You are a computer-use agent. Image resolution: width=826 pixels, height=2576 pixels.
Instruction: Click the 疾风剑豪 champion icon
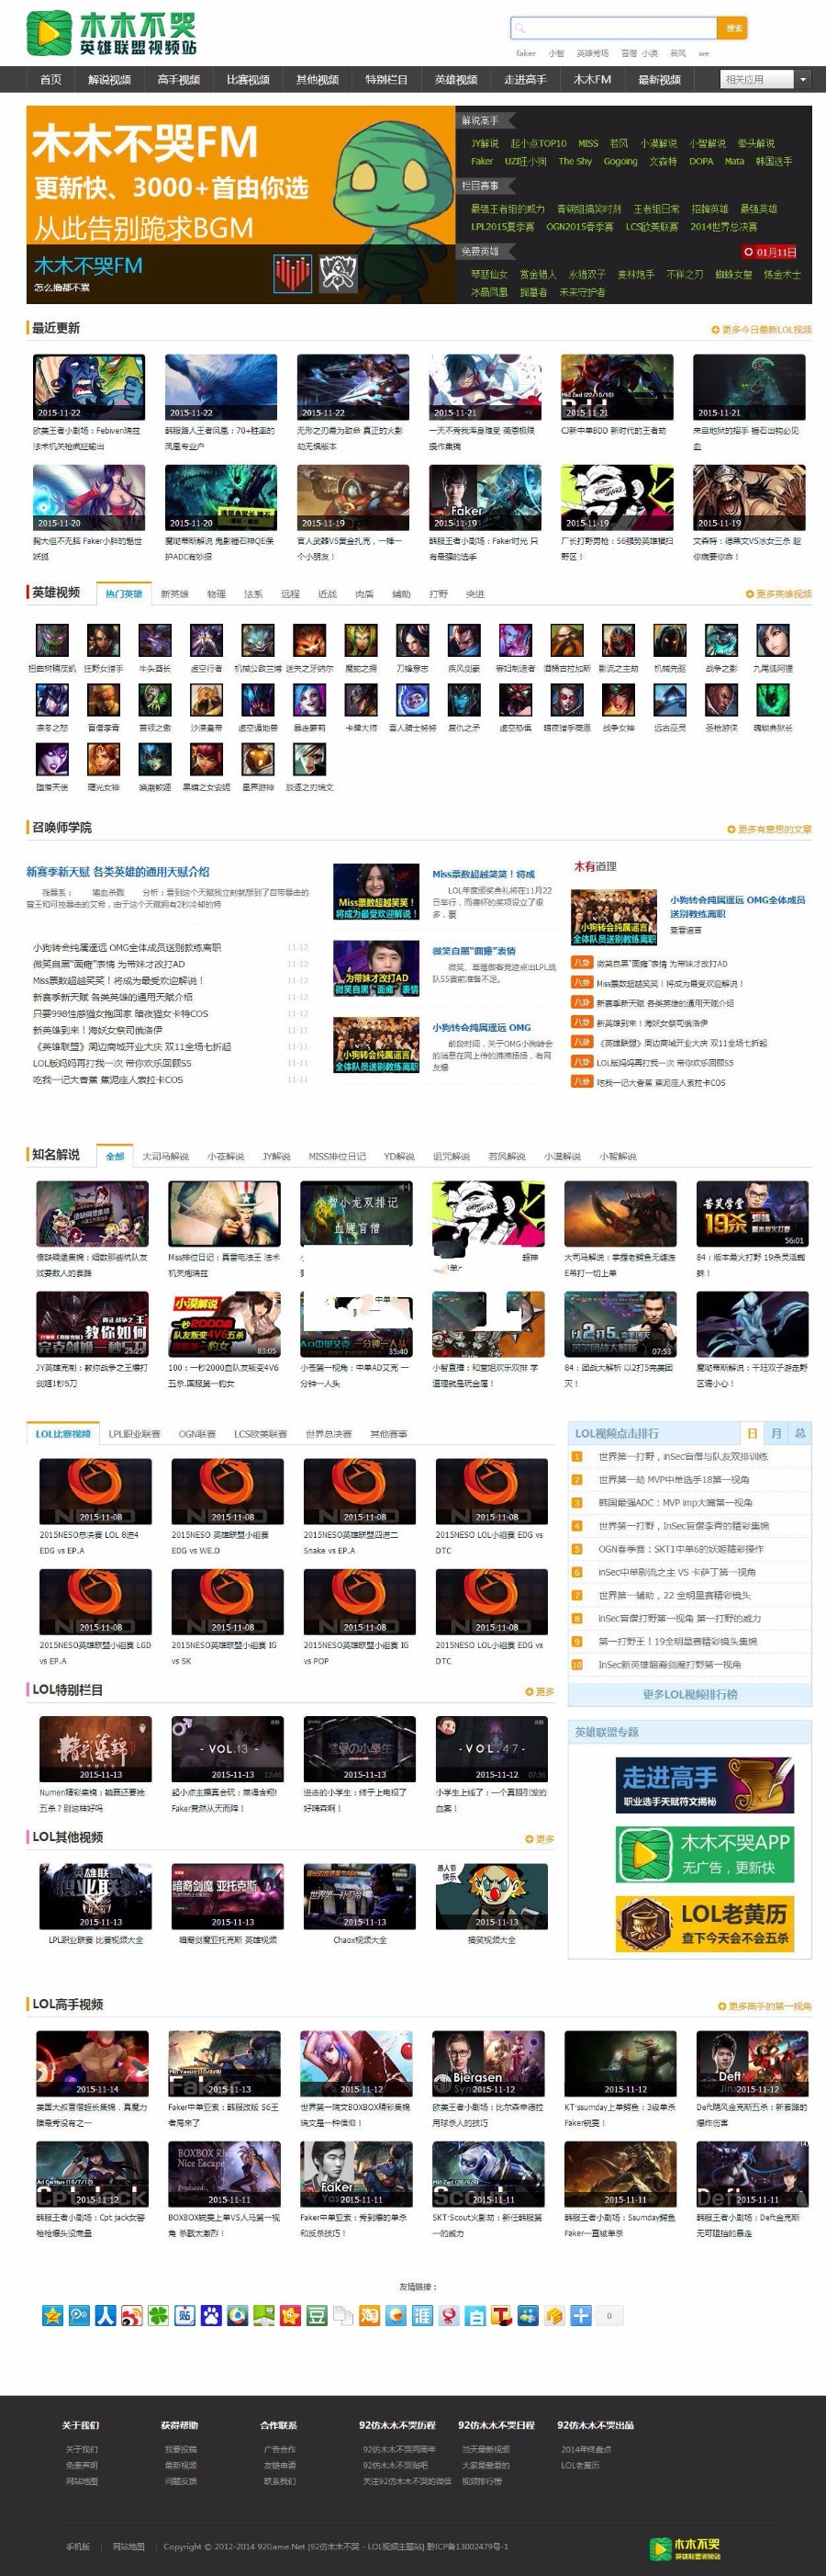click(463, 640)
